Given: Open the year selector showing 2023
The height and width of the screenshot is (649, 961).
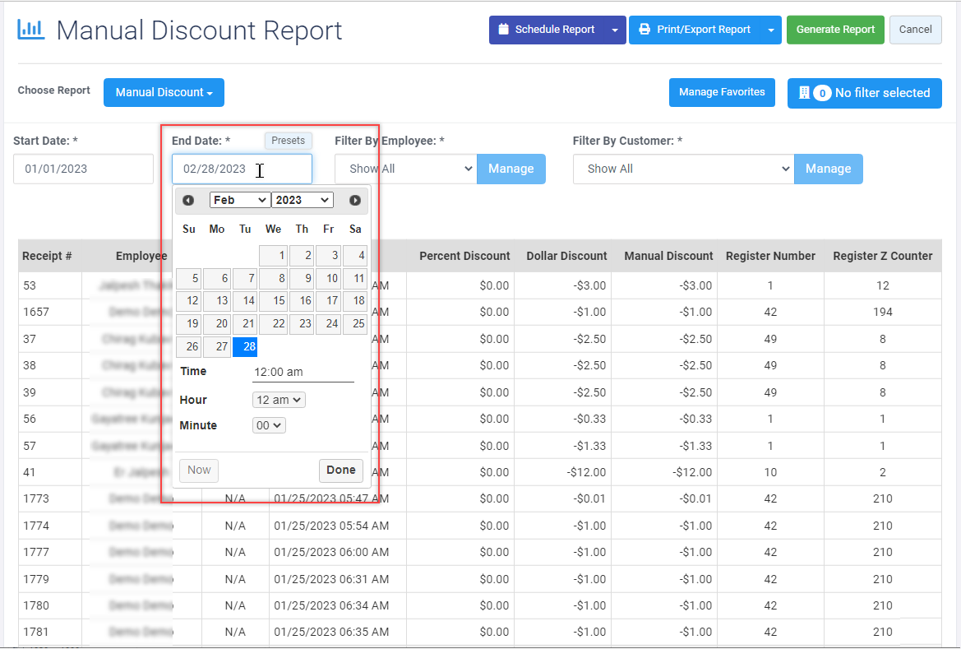Looking at the screenshot, I should pos(302,200).
